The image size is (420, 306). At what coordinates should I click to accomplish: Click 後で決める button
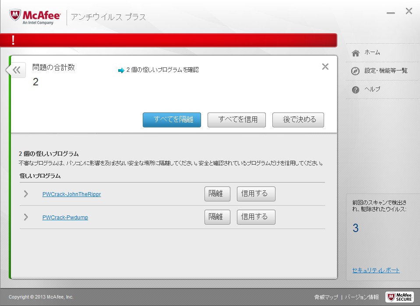coord(298,120)
